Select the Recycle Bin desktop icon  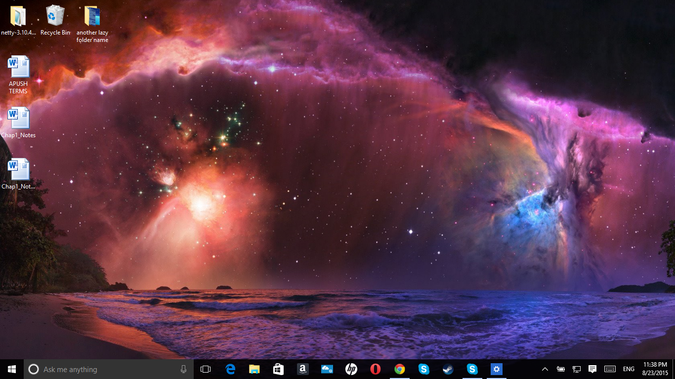[x=55, y=21]
